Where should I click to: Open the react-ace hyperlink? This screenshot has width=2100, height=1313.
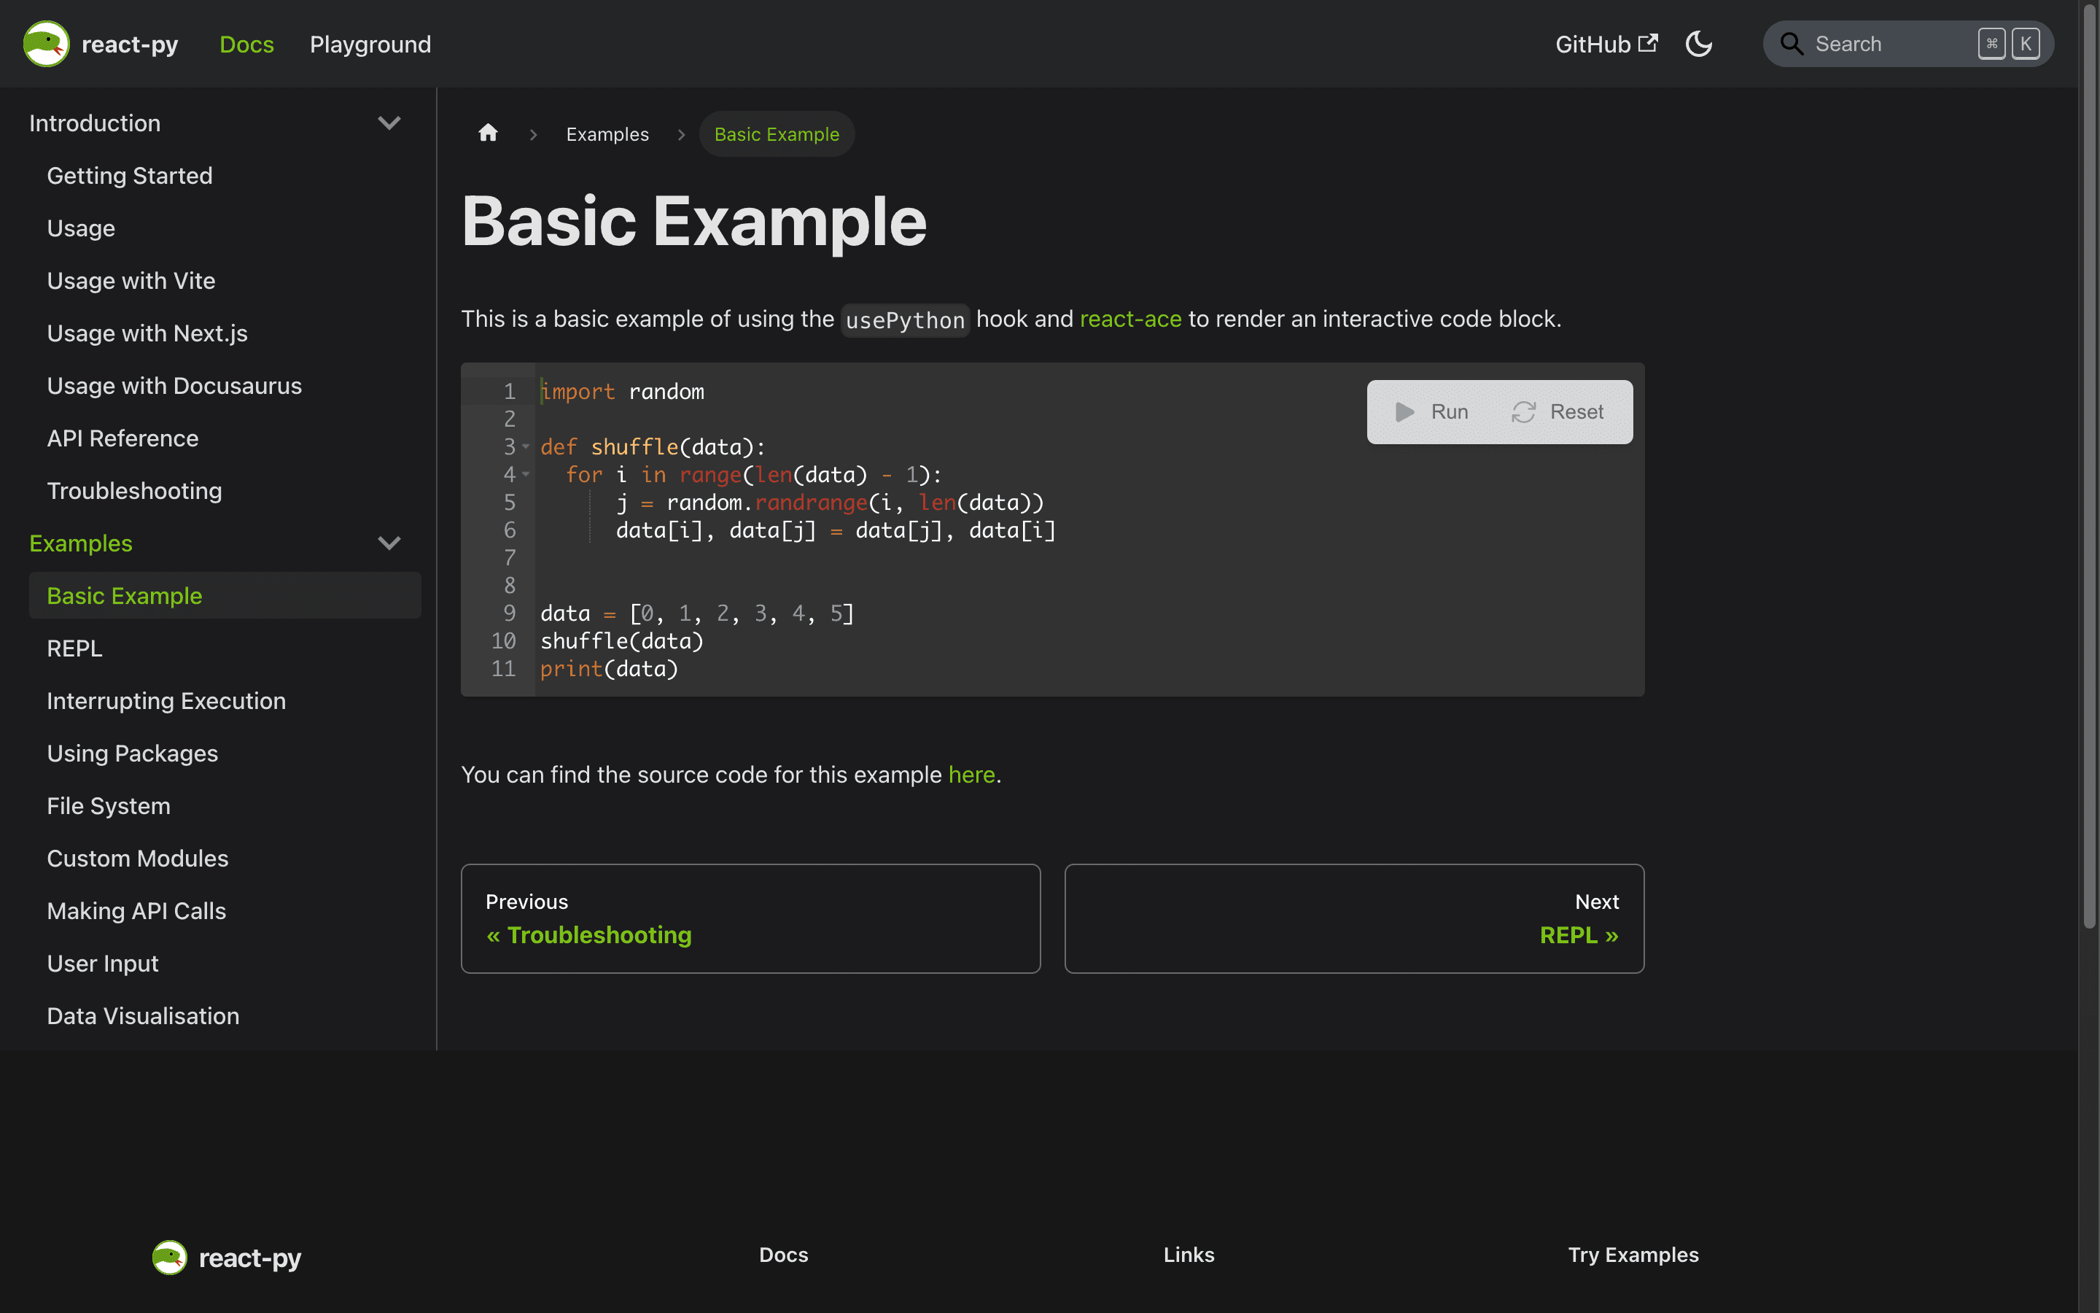tap(1129, 319)
